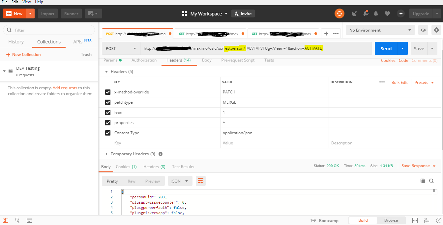Click the Send button
The image size is (443, 225).
pos(386,48)
